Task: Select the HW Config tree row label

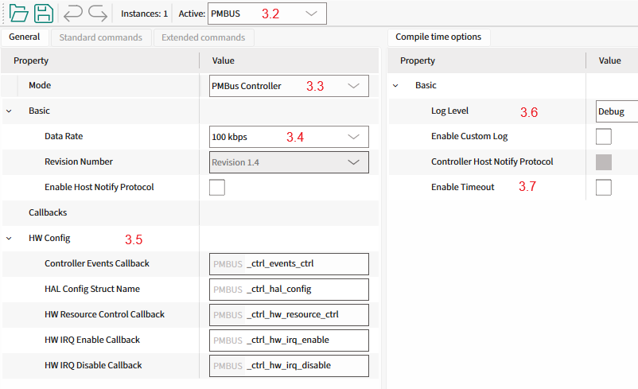Action: [x=49, y=238]
